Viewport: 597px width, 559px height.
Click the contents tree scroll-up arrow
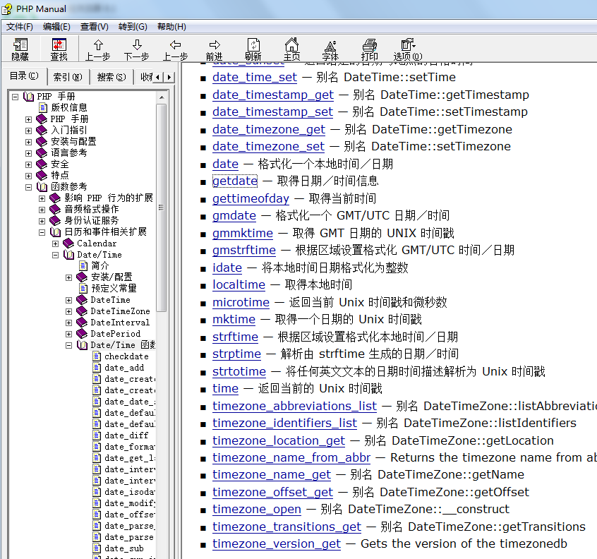[162, 97]
